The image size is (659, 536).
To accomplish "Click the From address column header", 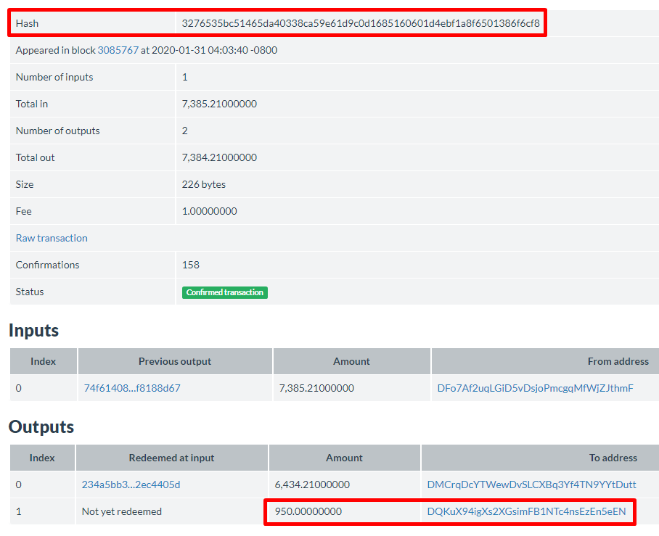I will coord(618,361).
